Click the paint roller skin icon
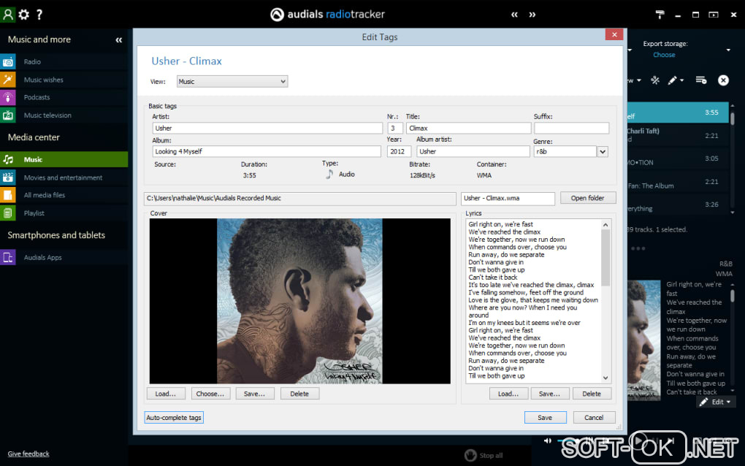The height and width of the screenshot is (466, 745). 660,15
